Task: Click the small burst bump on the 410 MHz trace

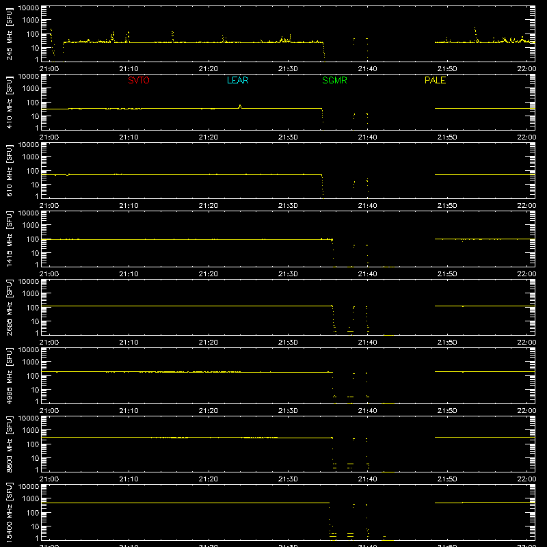Action: point(240,107)
